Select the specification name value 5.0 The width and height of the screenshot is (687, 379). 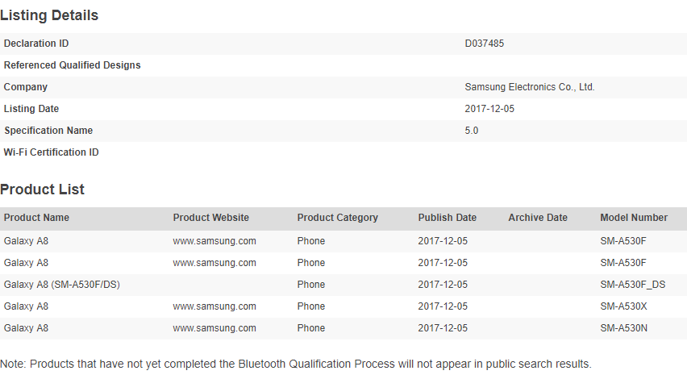(x=472, y=131)
